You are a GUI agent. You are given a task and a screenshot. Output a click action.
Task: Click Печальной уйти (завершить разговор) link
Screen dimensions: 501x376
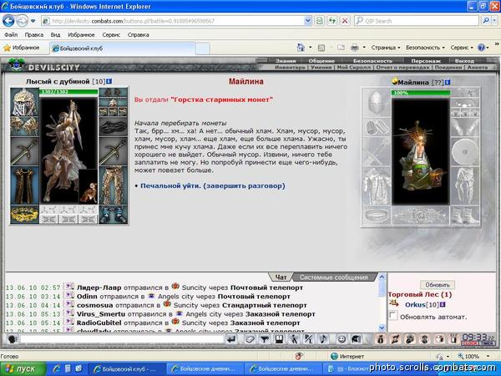pos(212,185)
